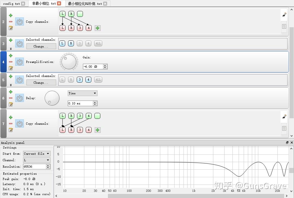Increase Resolution 65536 with up arrow
The image size is (294, 198).
pyautogui.click(x=48, y=165)
